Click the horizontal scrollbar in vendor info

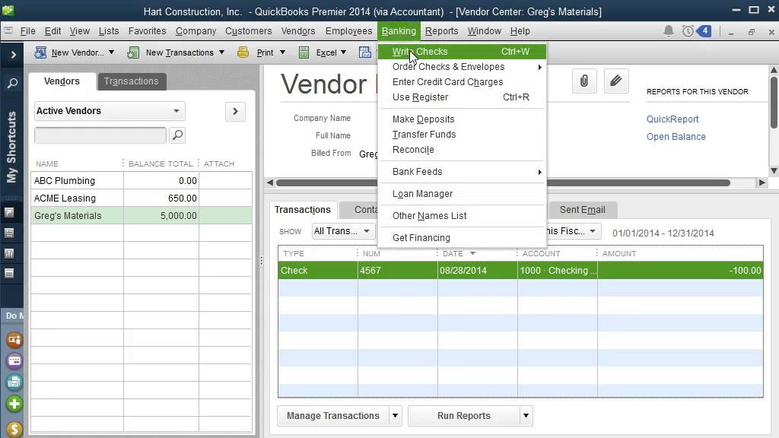(x=503, y=182)
